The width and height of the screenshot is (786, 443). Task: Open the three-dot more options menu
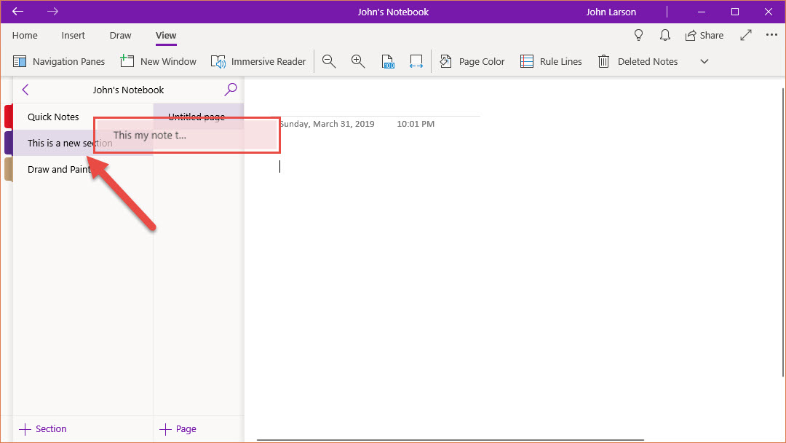point(771,35)
